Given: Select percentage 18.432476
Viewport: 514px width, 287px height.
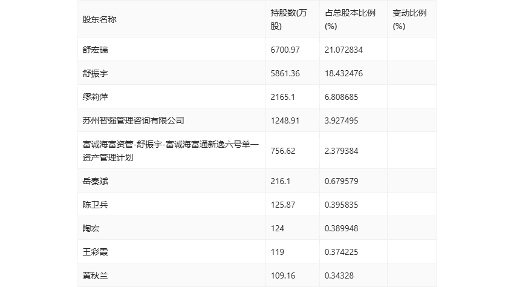Looking at the screenshot, I should (x=343, y=73).
